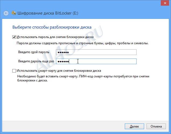The width and height of the screenshot is (171, 134).
Task: Go back using the arrow button
Action: 6,13
